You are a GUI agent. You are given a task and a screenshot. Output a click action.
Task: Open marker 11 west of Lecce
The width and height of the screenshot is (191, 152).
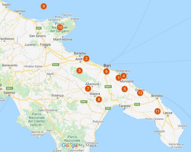coord(157,111)
